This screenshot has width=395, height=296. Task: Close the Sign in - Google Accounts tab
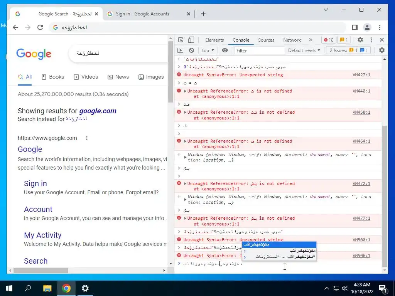[x=188, y=14]
